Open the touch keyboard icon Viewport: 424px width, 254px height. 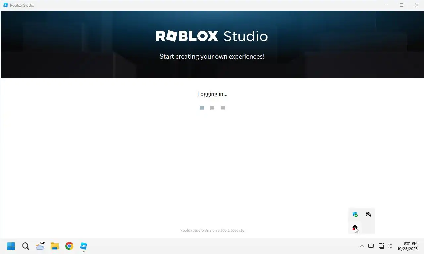tap(371, 246)
